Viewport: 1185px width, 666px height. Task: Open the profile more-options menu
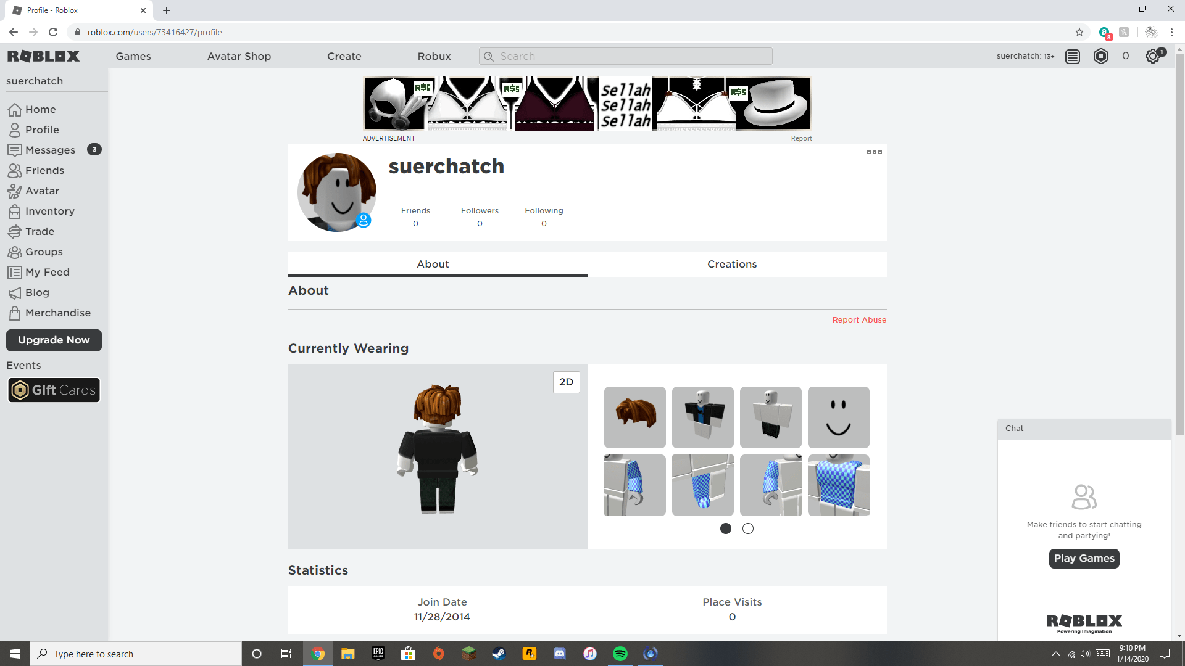(874, 152)
